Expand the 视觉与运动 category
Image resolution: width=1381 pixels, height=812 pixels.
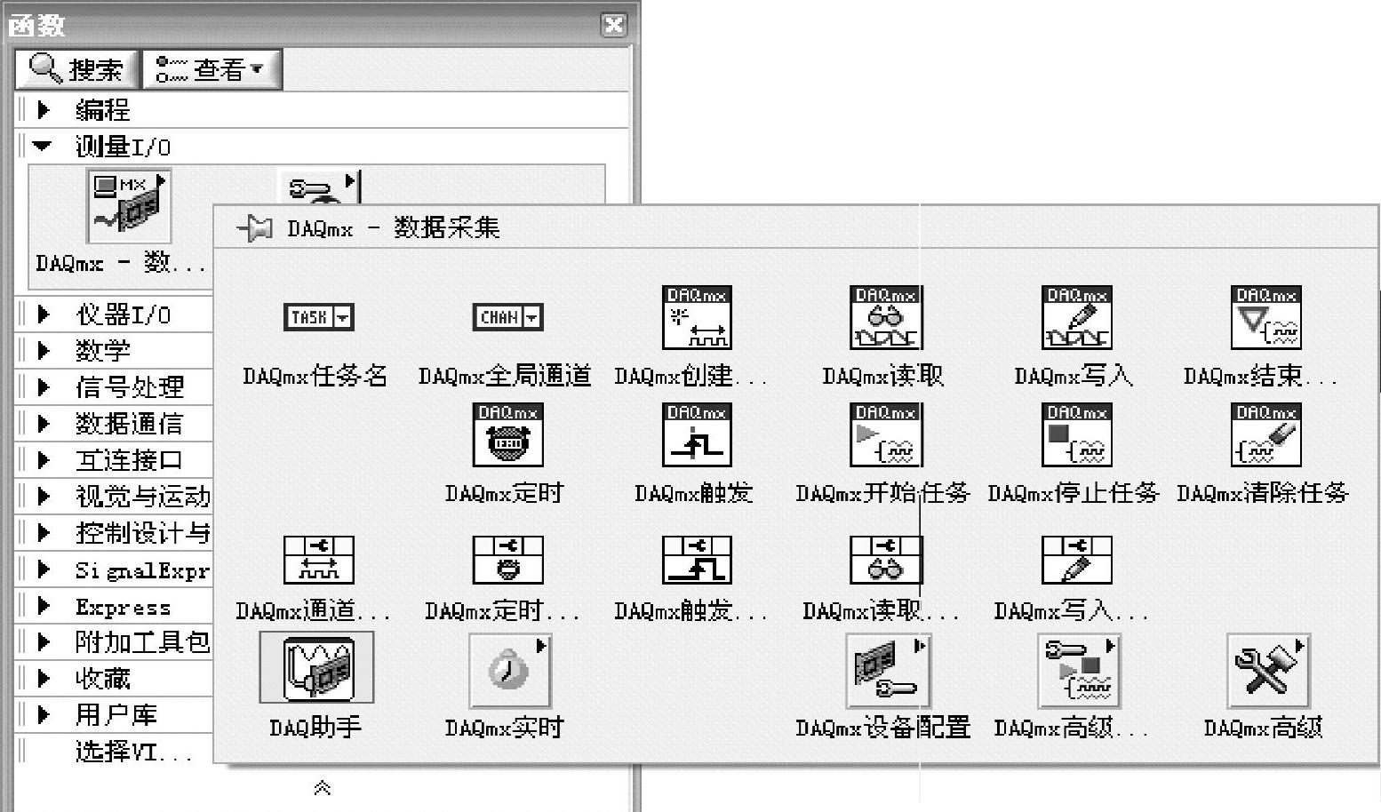click(x=44, y=496)
